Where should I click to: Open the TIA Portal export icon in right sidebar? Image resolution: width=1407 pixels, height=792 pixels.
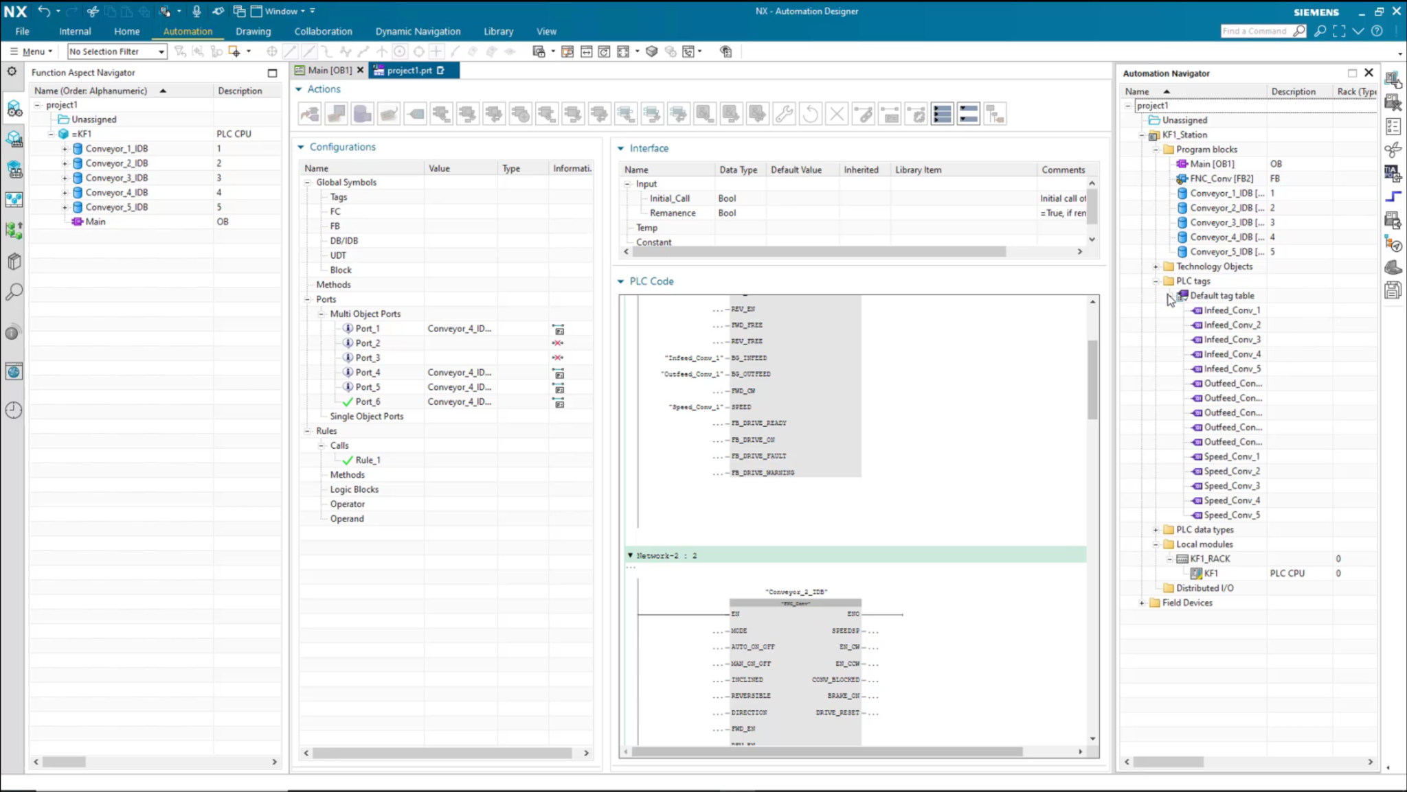pos(1394,173)
